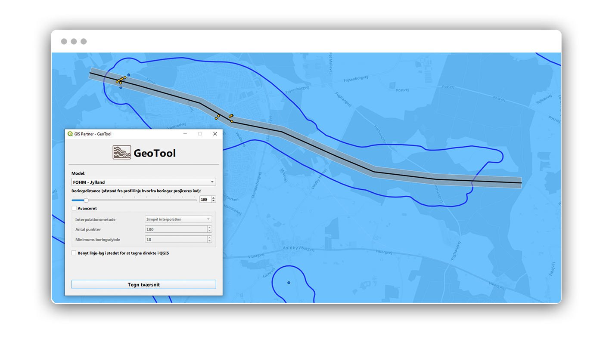Close the GeoTool dialog window
The height and width of the screenshot is (339, 603).
click(215, 134)
